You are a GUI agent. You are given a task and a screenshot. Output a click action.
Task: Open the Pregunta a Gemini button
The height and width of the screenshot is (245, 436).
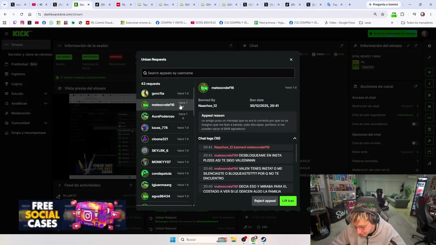[x=383, y=4]
